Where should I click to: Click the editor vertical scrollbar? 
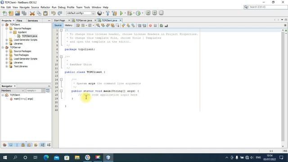pos(283,86)
